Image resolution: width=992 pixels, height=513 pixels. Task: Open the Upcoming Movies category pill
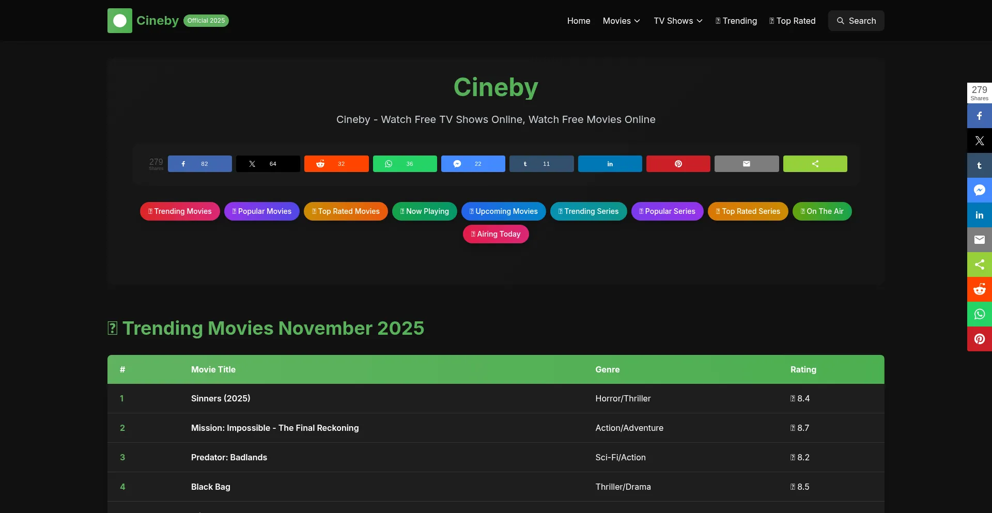coord(504,211)
